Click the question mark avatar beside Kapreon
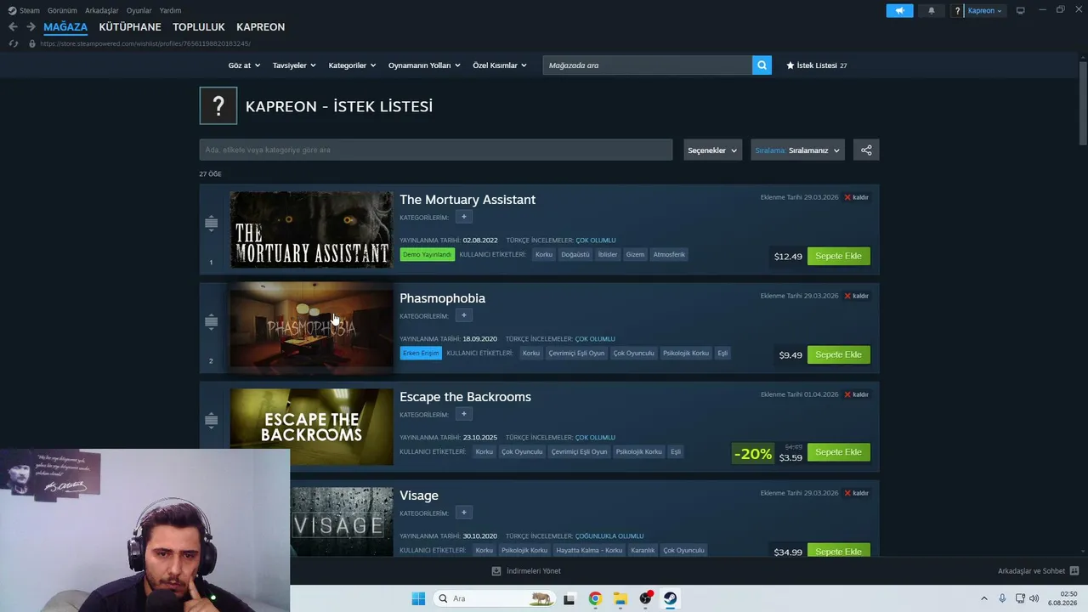Image resolution: width=1088 pixels, height=612 pixels. click(958, 10)
